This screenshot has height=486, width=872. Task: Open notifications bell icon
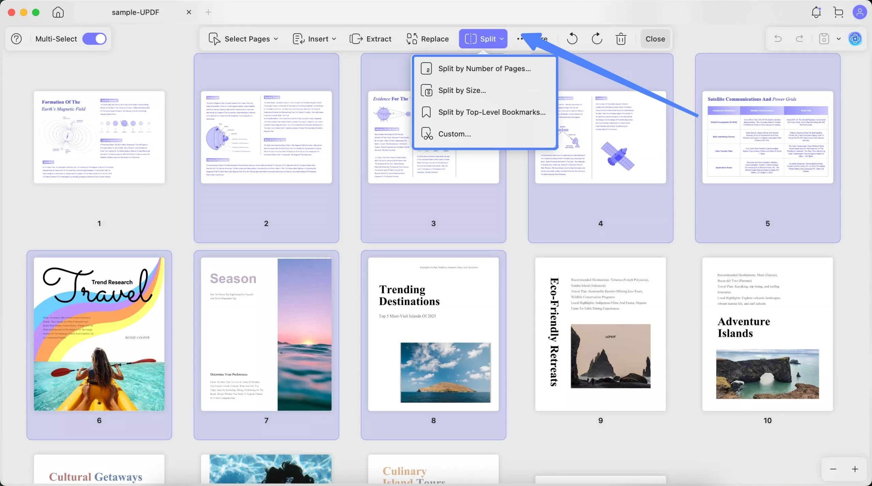(x=816, y=12)
